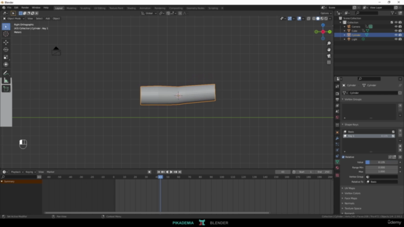
Task: Hide the Cylinder in the outliner
Action: pyautogui.click(x=396, y=35)
